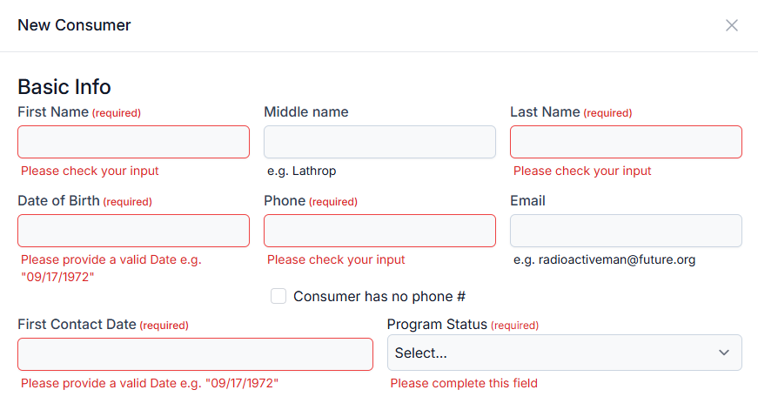758x410 pixels.
Task: Enable the Consumer has no phone checkbox
Action: (278, 296)
